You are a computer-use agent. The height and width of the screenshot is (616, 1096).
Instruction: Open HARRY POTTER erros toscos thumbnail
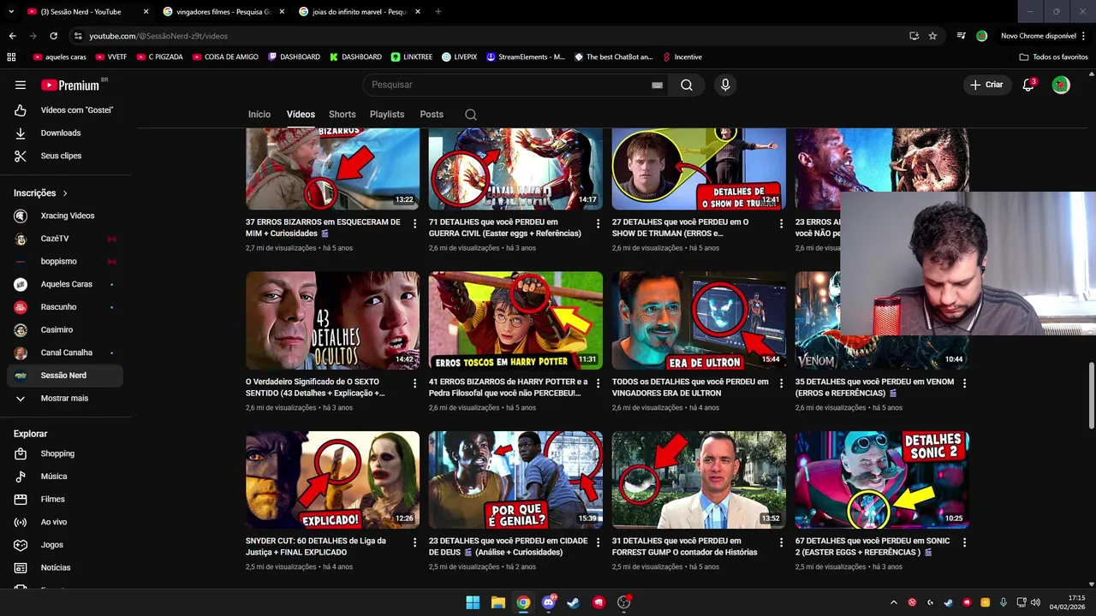515,320
